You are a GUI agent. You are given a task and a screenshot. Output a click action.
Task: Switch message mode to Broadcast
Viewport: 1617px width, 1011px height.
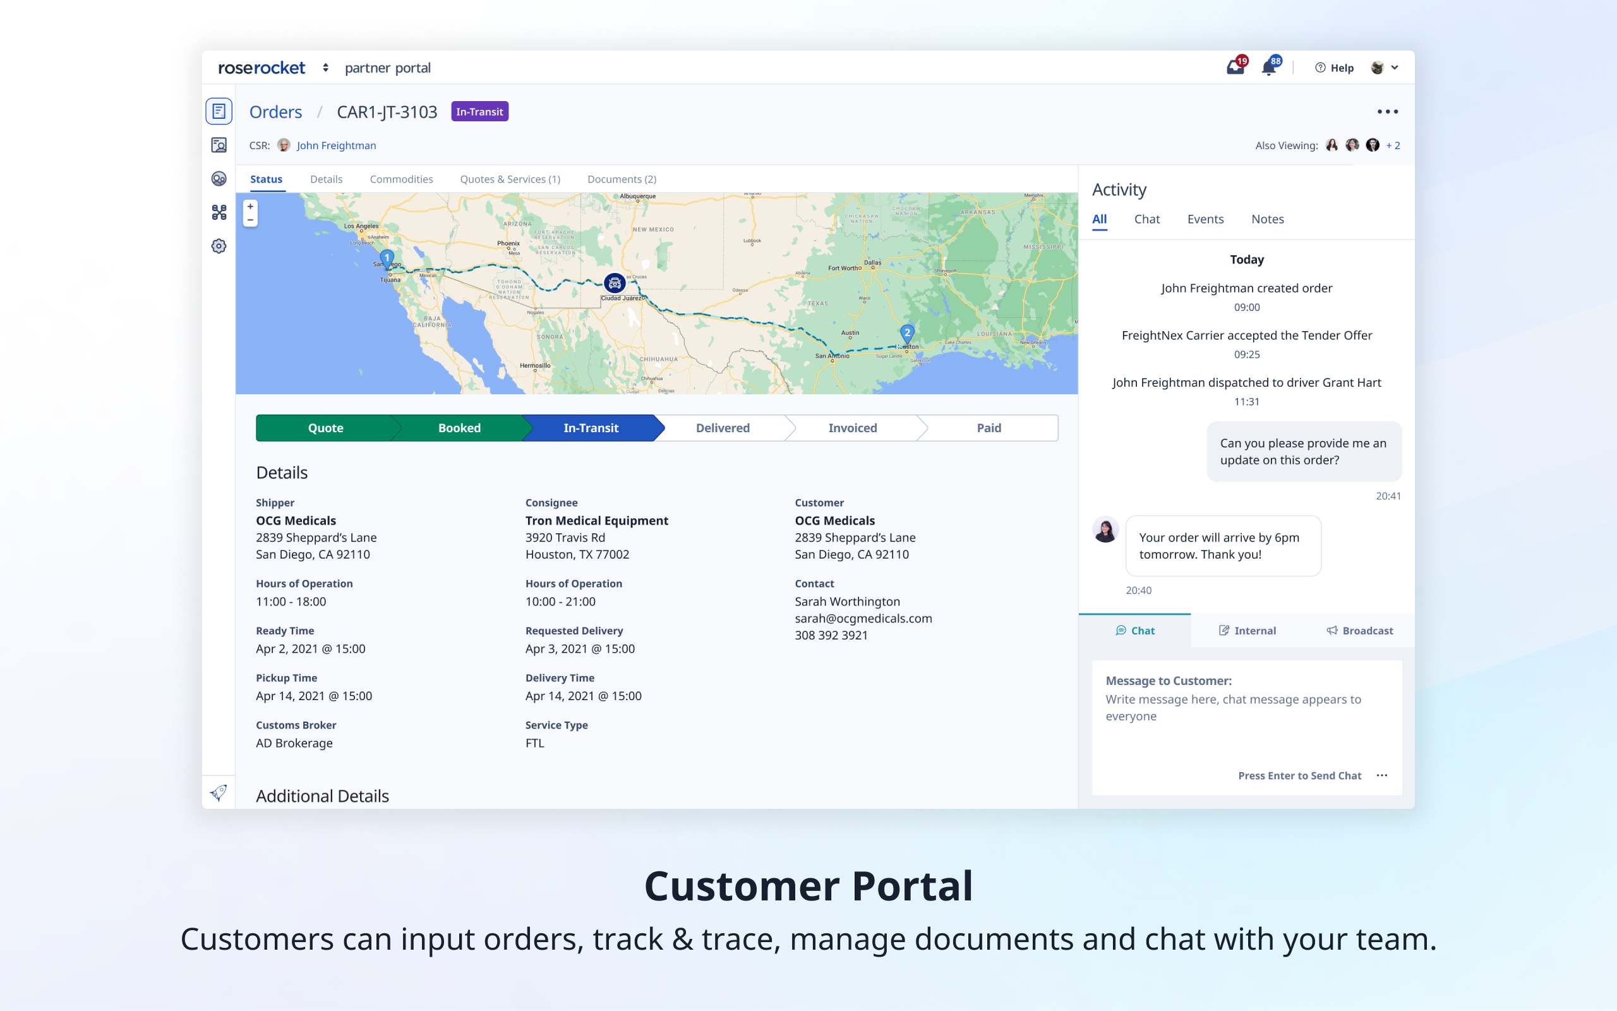pos(1359,631)
